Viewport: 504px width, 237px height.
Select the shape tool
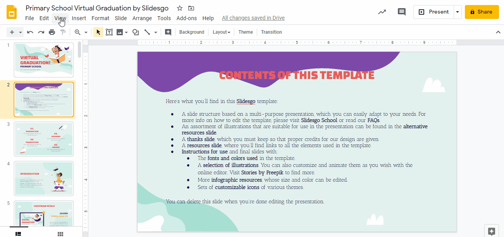click(x=136, y=32)
